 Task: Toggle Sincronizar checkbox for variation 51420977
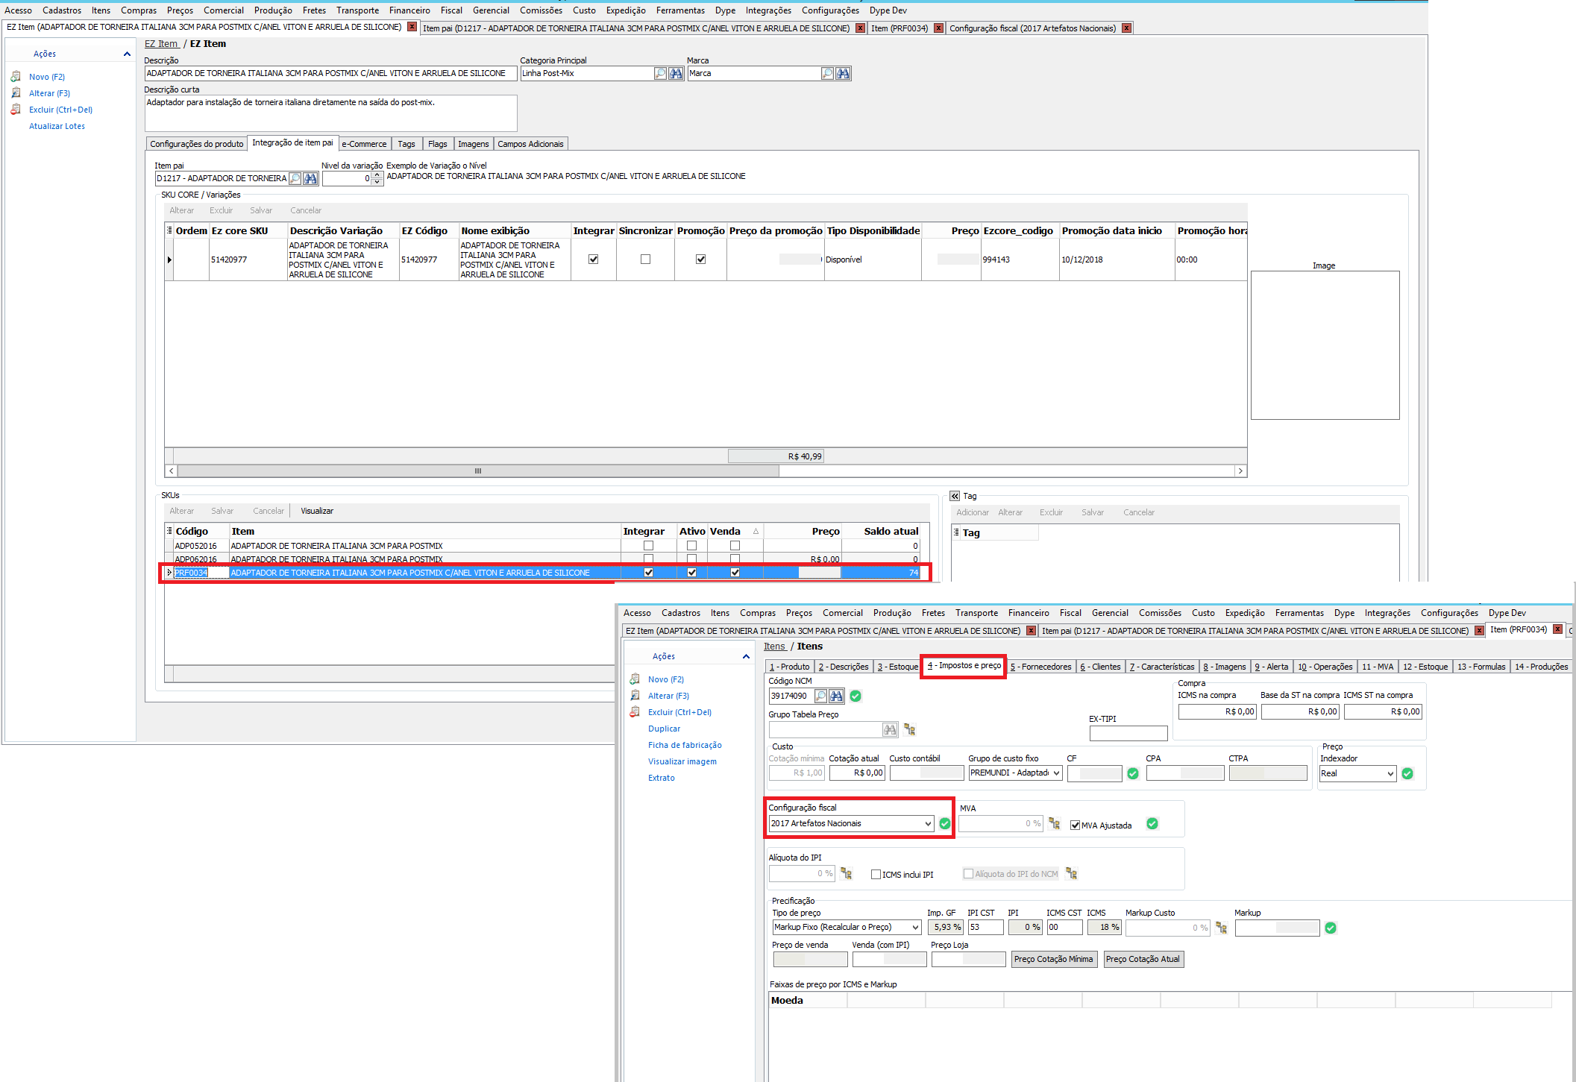645,260
